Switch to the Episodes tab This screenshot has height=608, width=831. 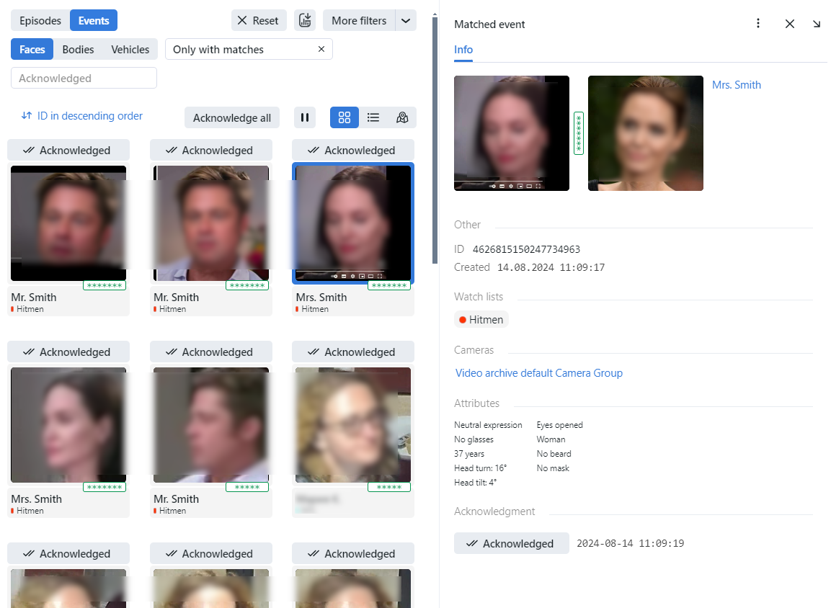(40, 21)
